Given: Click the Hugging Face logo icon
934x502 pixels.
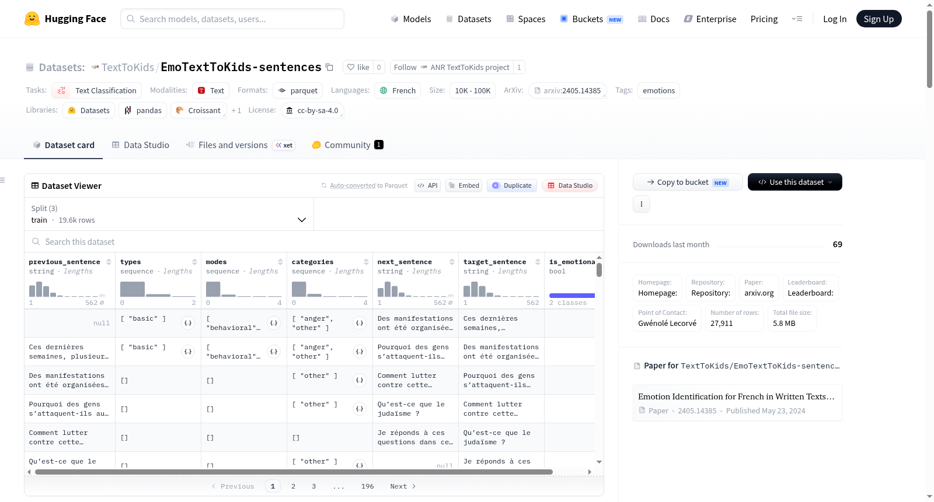Looking at the screenshot, I should point(32,19).
